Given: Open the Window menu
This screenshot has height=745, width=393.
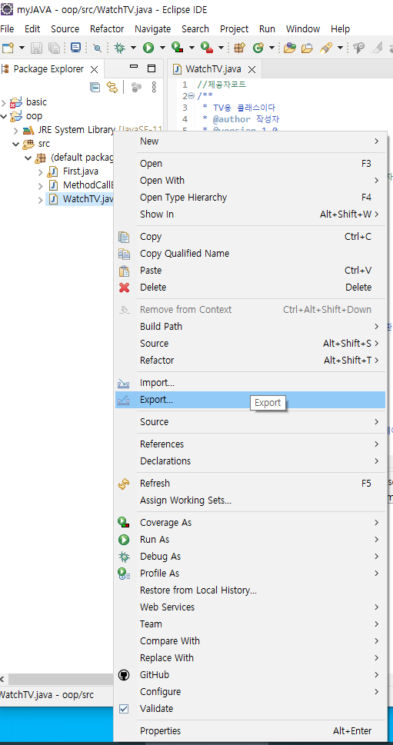Looking at the screenshot, I should click(303, 29).
